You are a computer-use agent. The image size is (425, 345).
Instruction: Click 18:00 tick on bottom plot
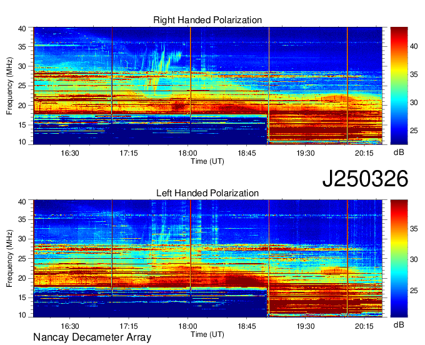188,326
